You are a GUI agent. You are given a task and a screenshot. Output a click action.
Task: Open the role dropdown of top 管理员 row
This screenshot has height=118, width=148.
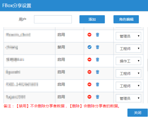tap(128, 36)
